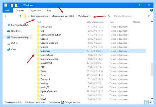Select the WaaS folder name

43,99
